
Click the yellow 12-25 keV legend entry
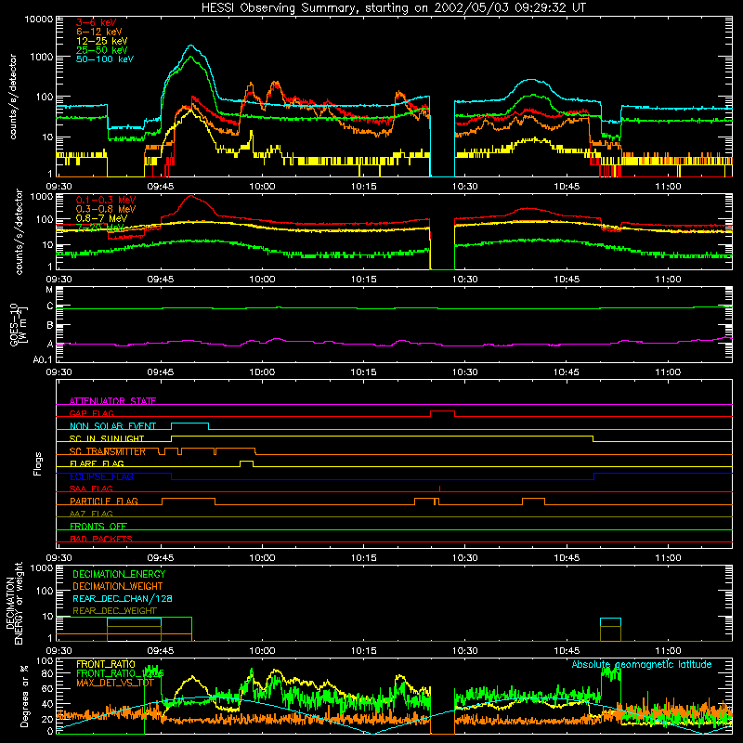point(102,41)
